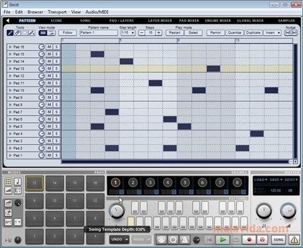Viewport: 303px width, 248px height.
Task: Toggle Gated play mode
Action: [193, 33]
